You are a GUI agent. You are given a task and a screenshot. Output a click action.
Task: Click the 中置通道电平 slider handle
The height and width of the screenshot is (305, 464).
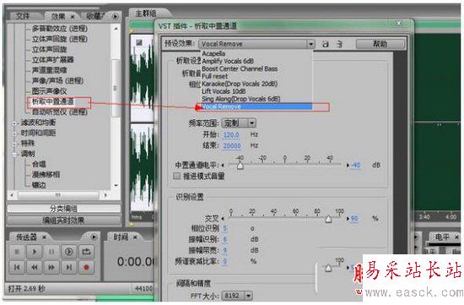point(240,166)
